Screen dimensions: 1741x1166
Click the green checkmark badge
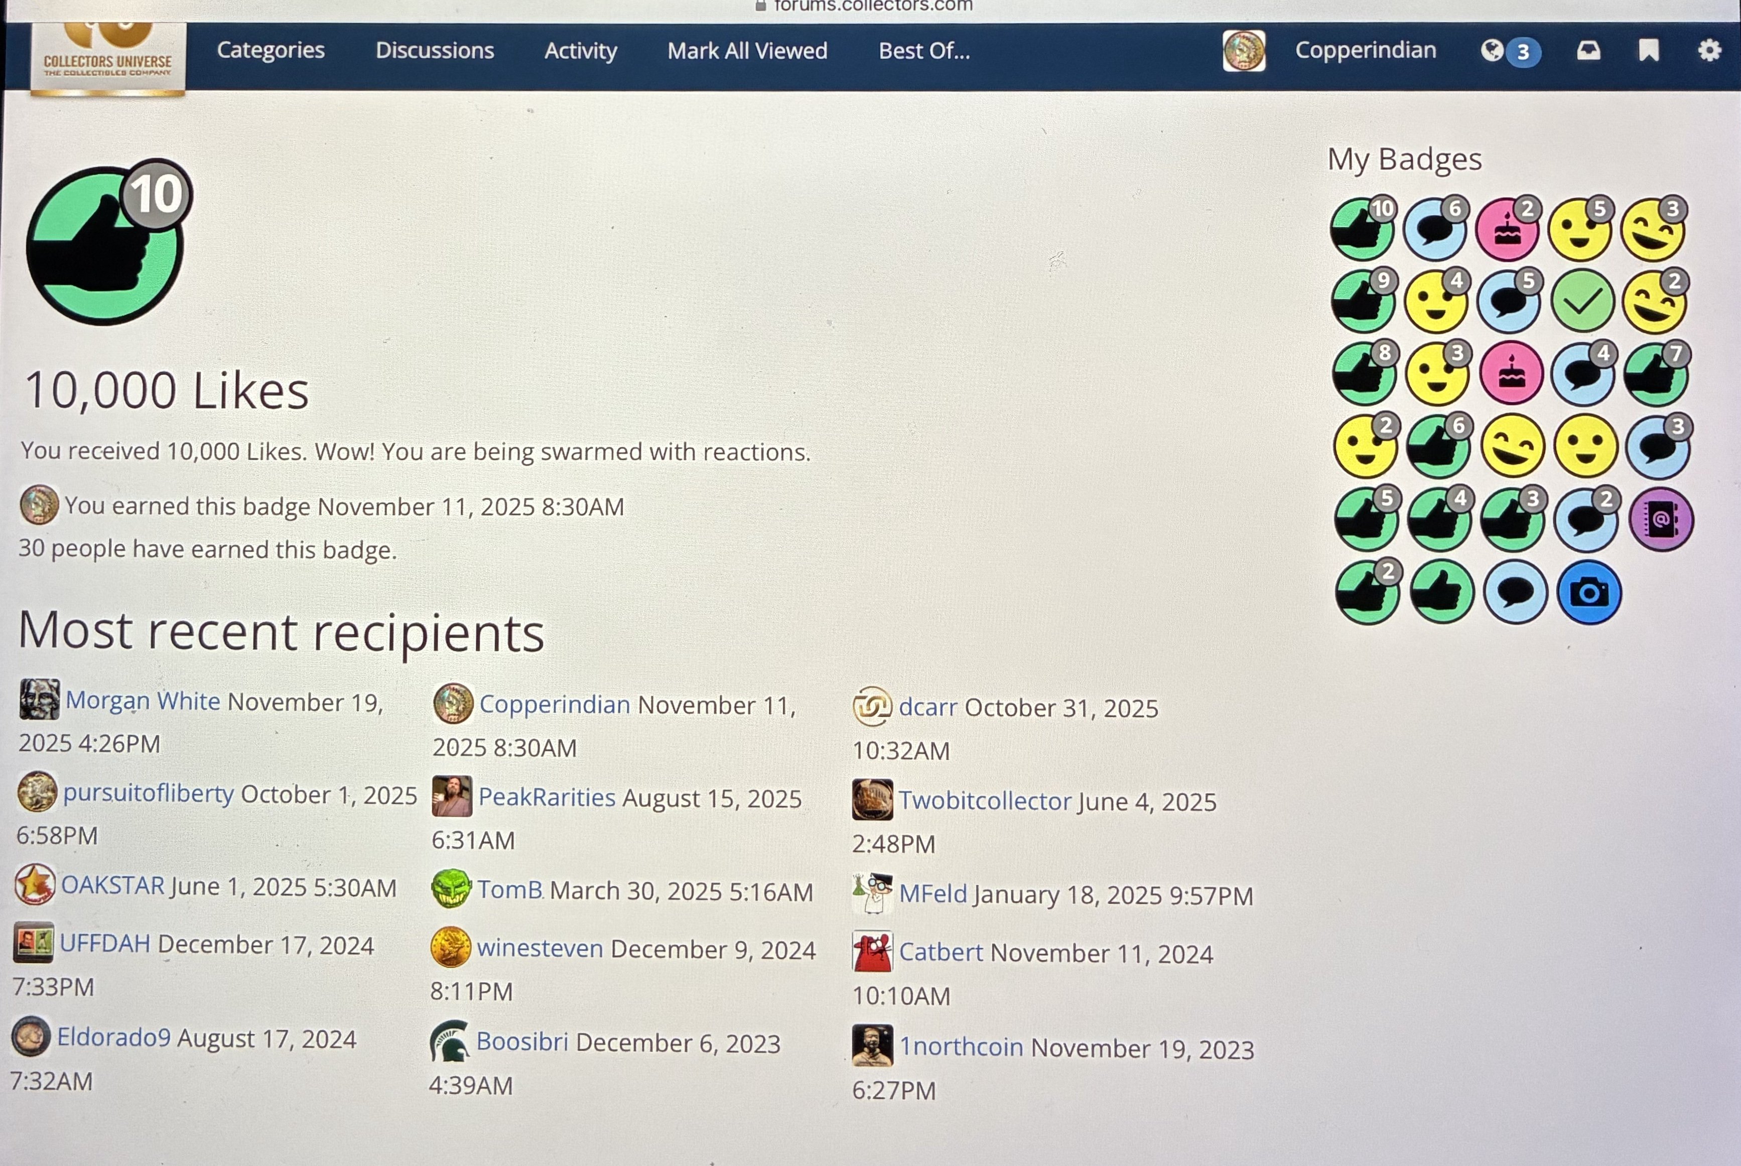pyautogui.click(x=1583, y=301)
